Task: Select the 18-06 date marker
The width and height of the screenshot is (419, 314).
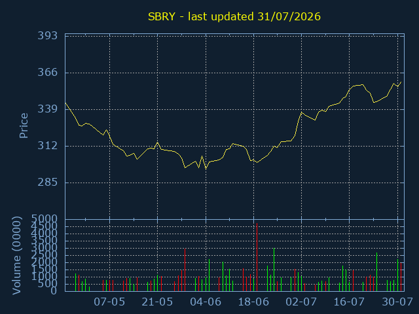Action: 253,302
